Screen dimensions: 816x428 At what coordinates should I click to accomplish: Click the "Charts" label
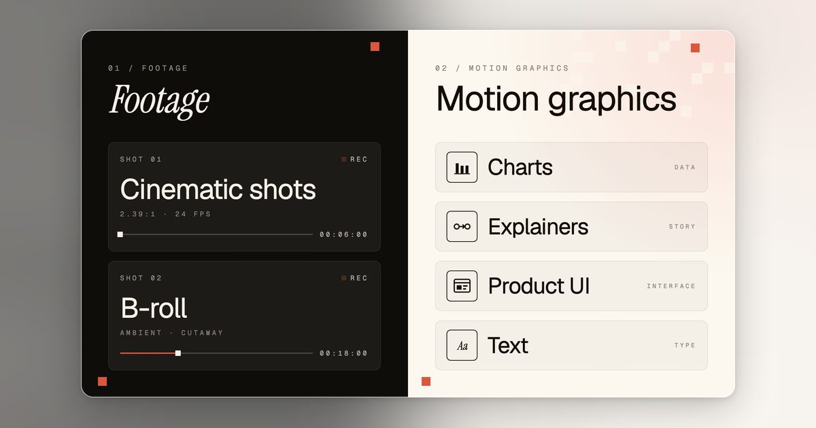(520, 167)
